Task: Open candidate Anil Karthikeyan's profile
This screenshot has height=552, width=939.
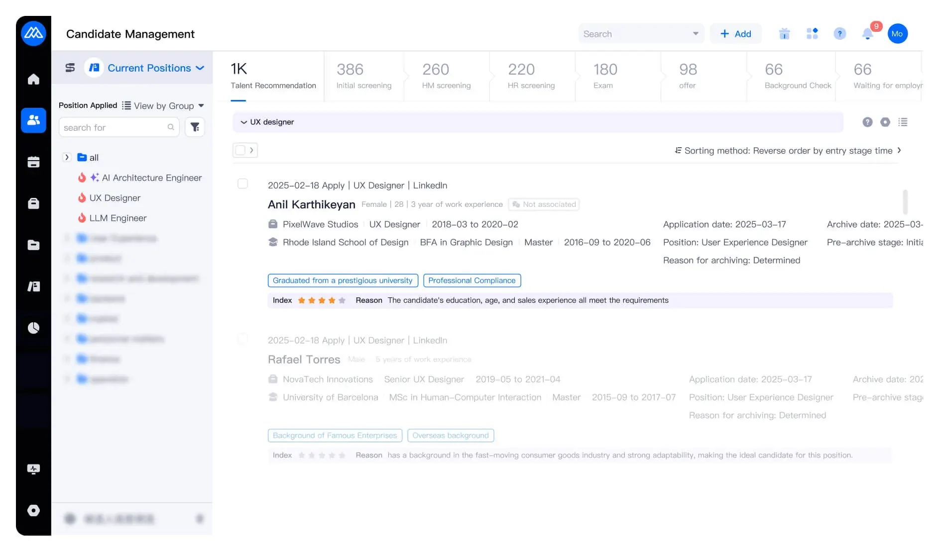Action: (x=311, y=204)
